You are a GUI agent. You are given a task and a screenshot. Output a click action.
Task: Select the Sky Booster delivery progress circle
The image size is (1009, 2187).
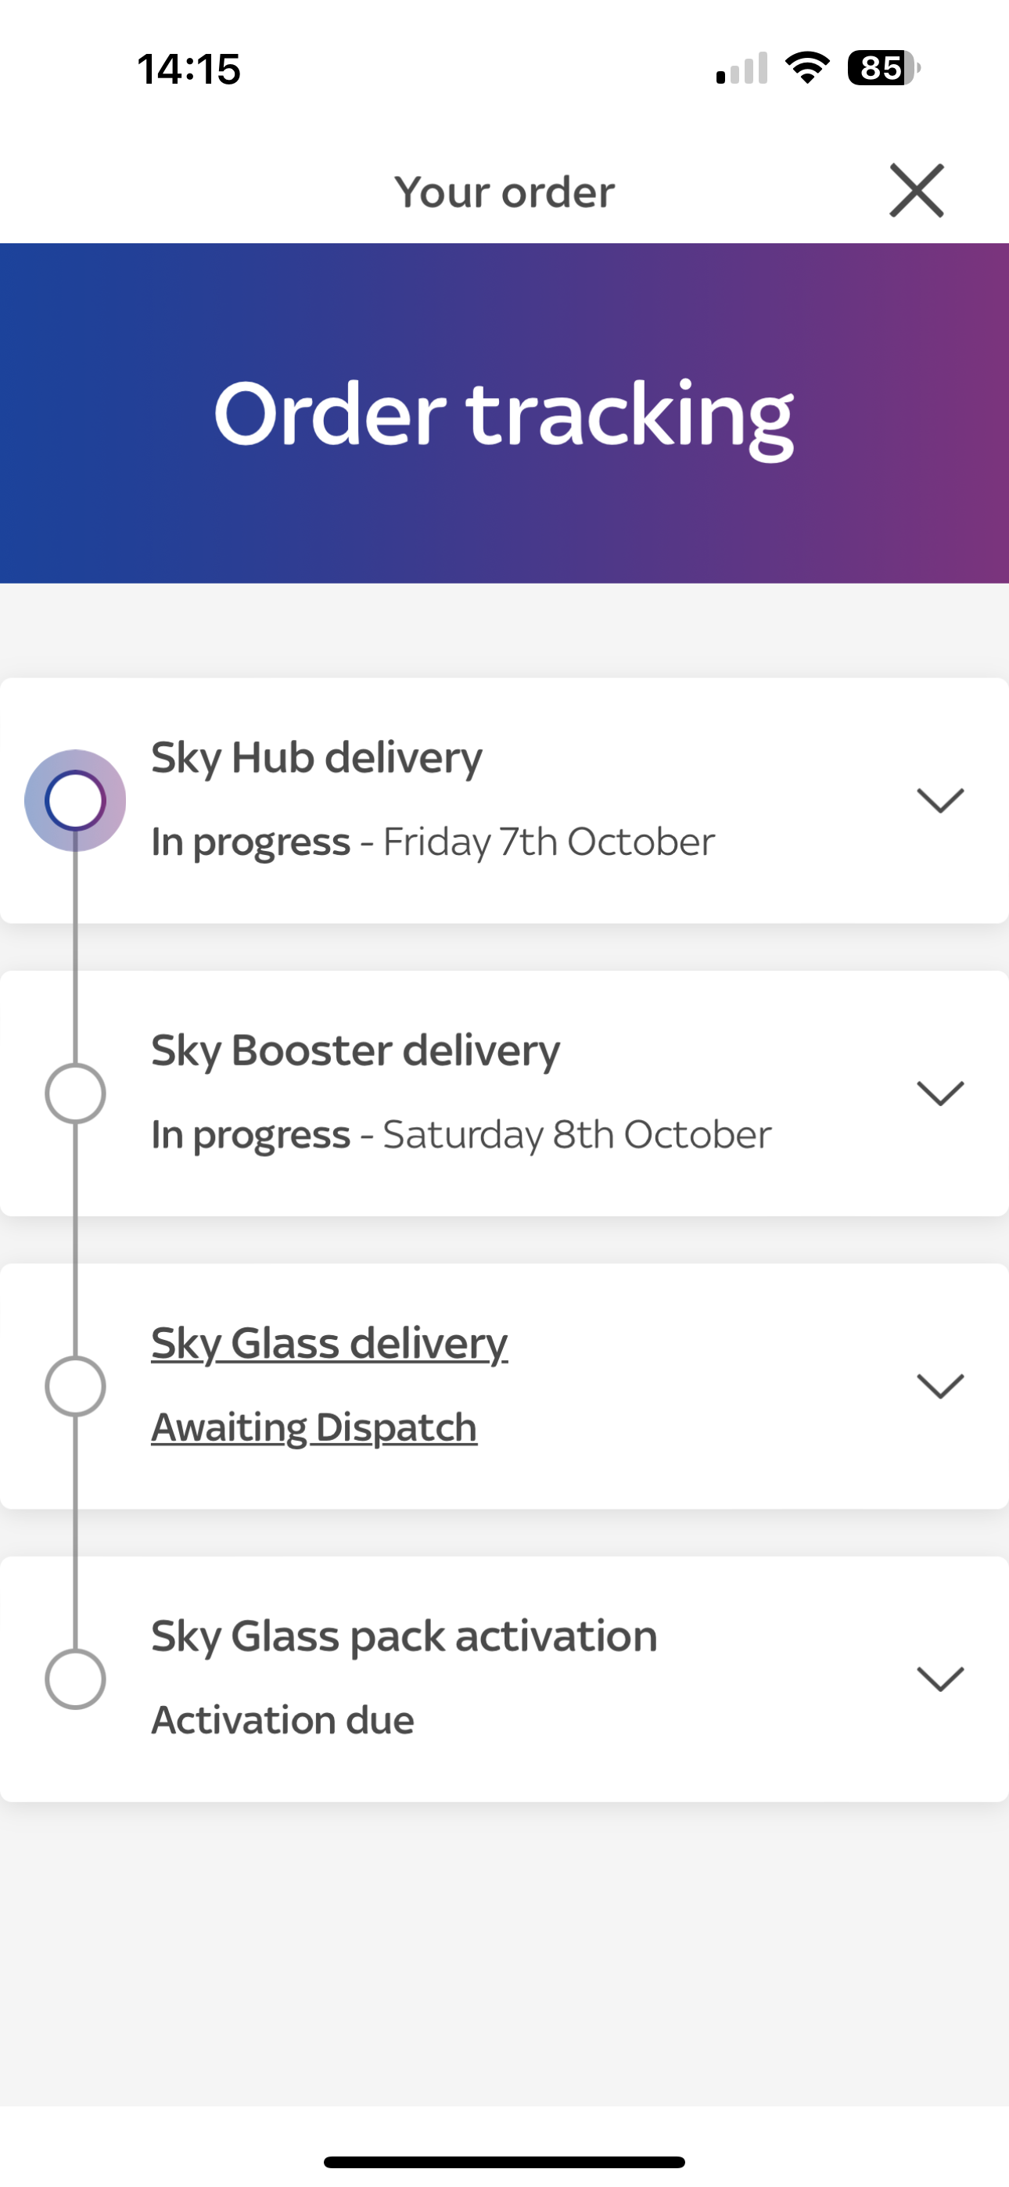point(77,1093)
